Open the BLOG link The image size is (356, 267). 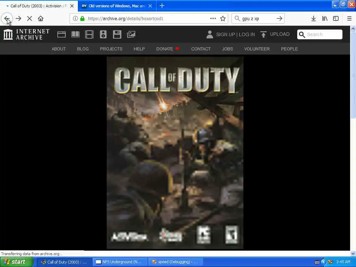point(83,49)
